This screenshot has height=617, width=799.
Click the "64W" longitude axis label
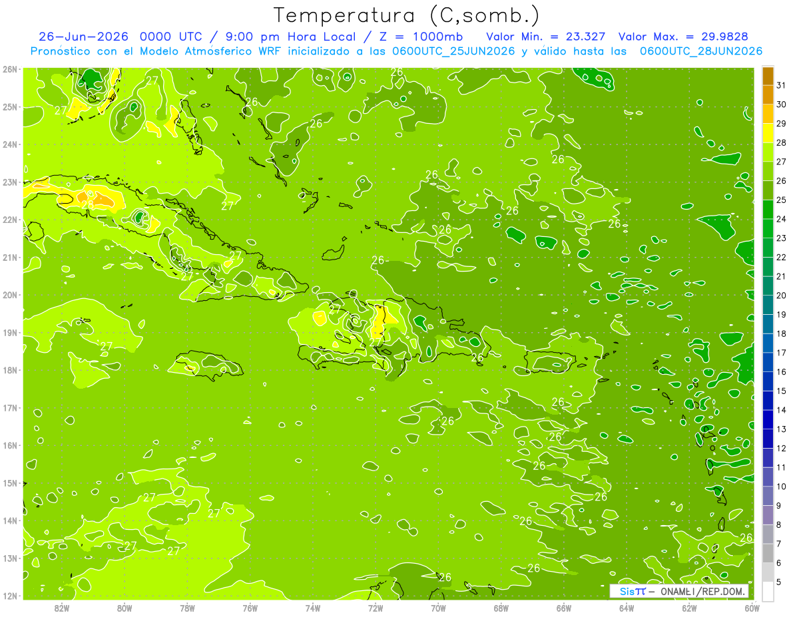tap(626, 608)
